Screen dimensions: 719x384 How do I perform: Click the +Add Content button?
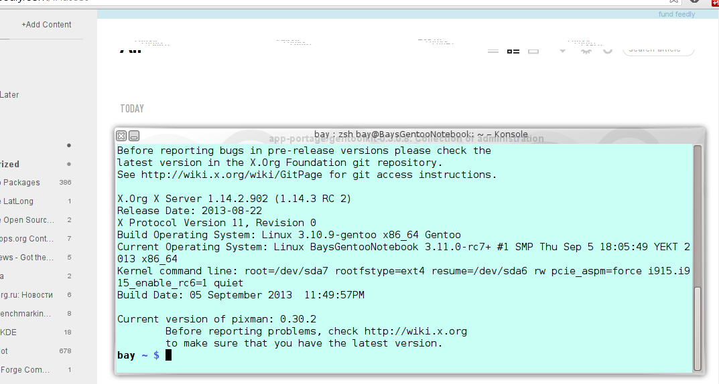click(x=46, y=25)
